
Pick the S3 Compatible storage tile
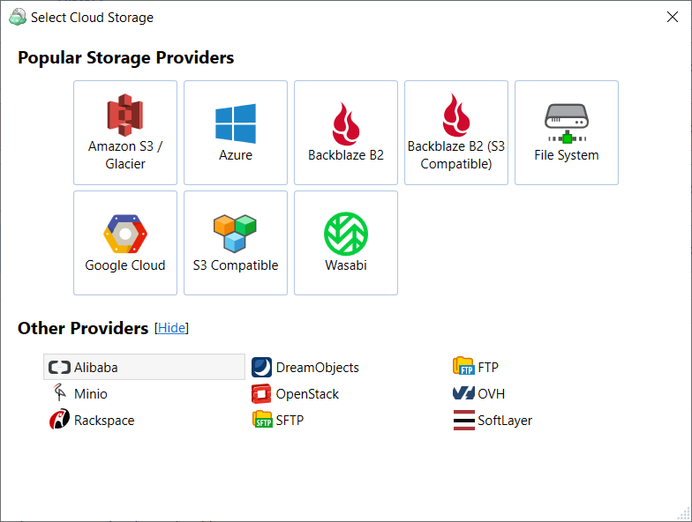pos(236,242)
